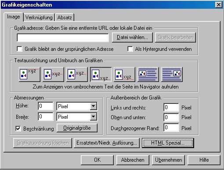Open 'Ersatztext/Niedr. Auflösung...' dialog

point(107,143)
